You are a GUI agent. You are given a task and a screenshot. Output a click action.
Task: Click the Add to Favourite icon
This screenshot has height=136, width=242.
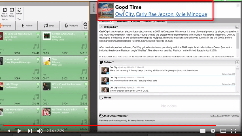click(x=5, y=10)
